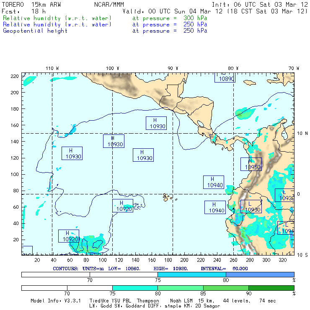Click the "10 S" latitude label

click(302, 255)
